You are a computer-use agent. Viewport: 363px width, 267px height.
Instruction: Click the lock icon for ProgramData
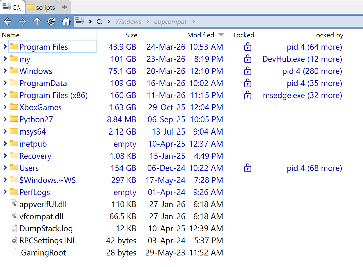(248, 83)
